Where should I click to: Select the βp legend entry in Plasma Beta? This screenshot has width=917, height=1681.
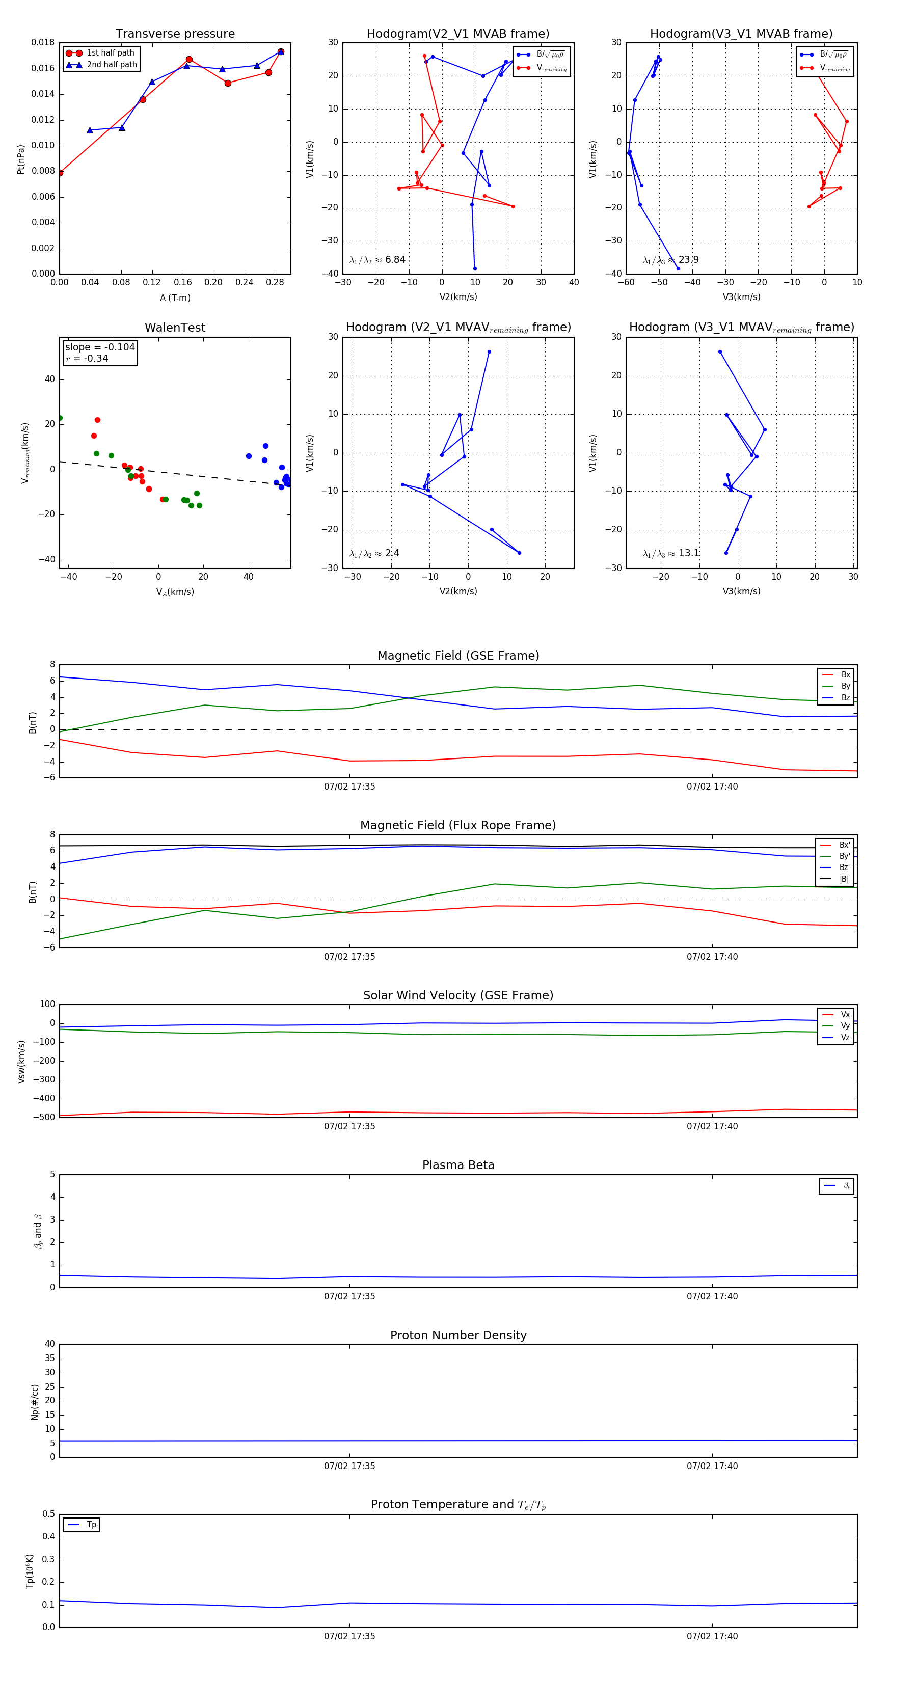pos(837,1186)
